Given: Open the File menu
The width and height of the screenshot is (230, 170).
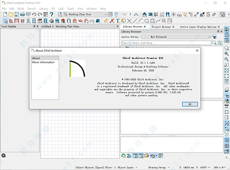Looking at the screenshot, I should 4,9.
